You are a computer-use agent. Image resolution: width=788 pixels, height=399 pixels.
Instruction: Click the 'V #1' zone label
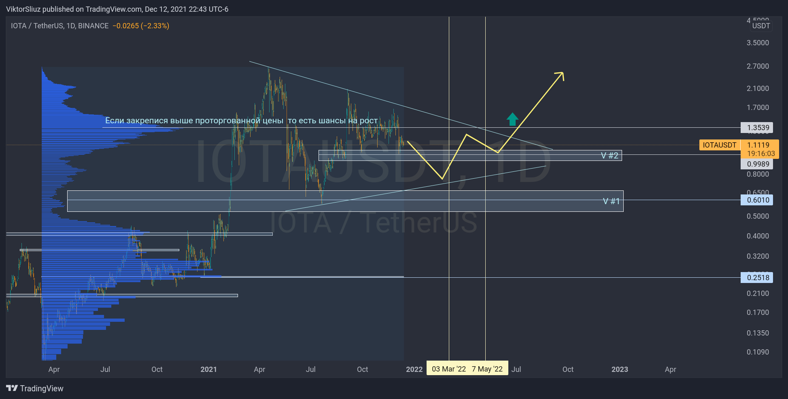click(611, 201)
